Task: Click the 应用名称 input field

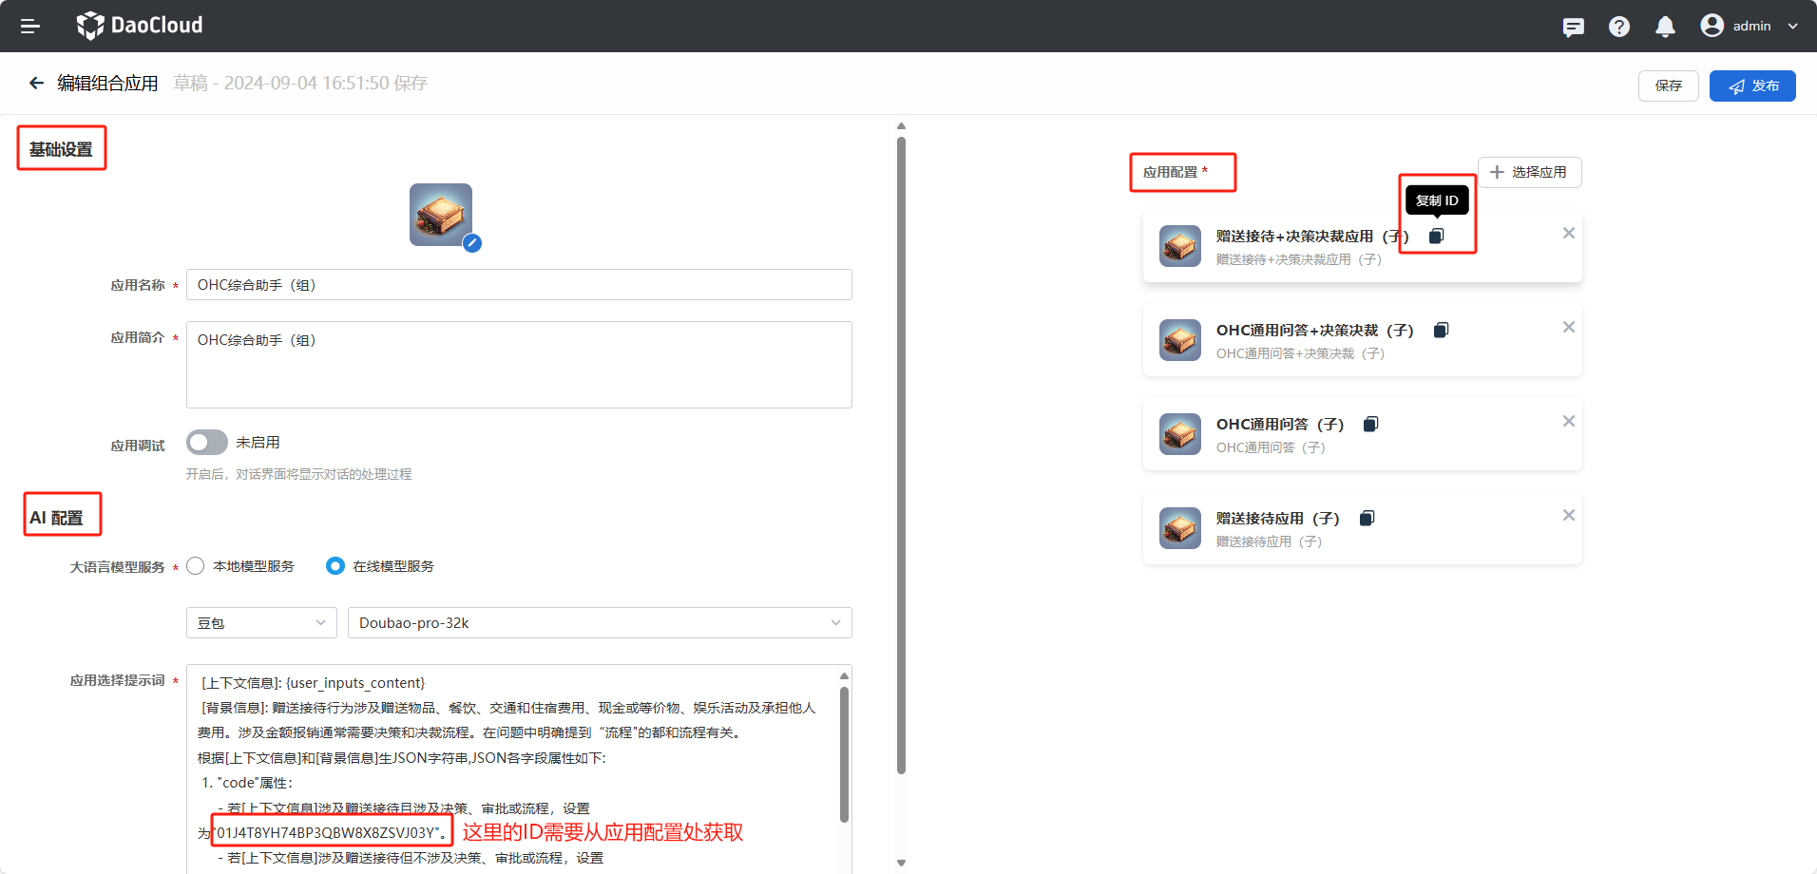Action: coord(519,285)
